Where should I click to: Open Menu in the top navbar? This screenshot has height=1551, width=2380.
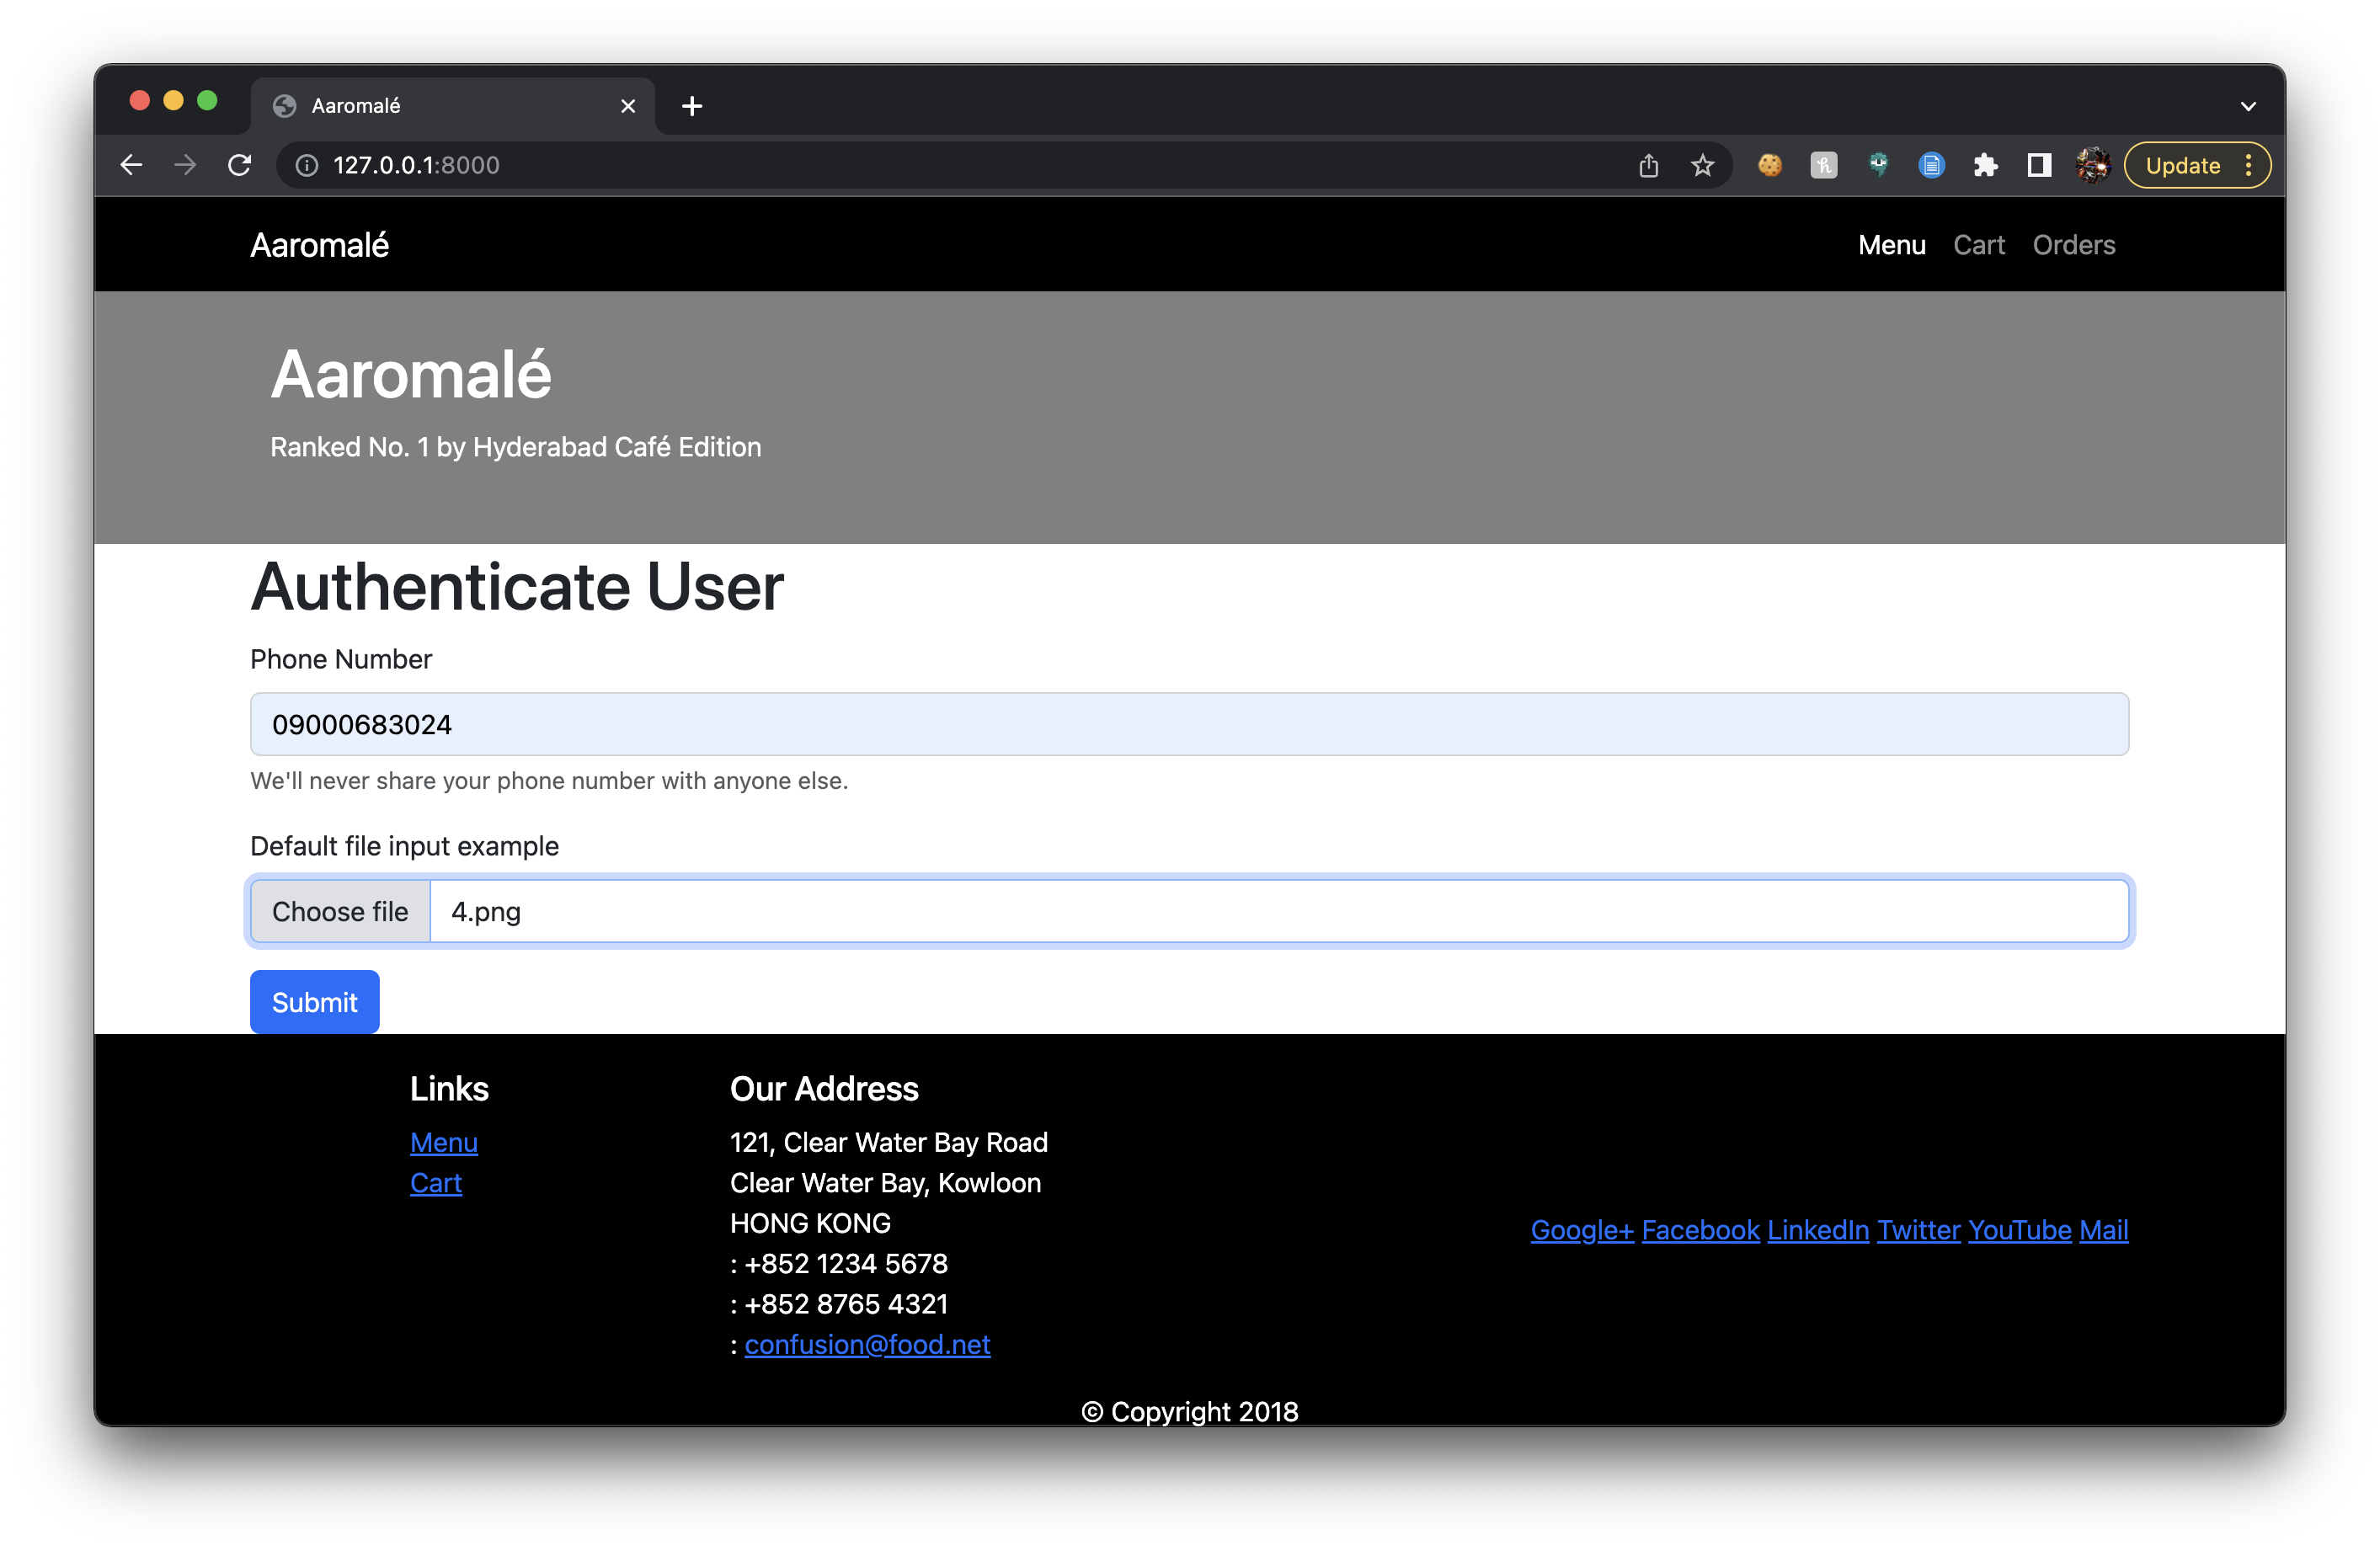(1891, 245)
